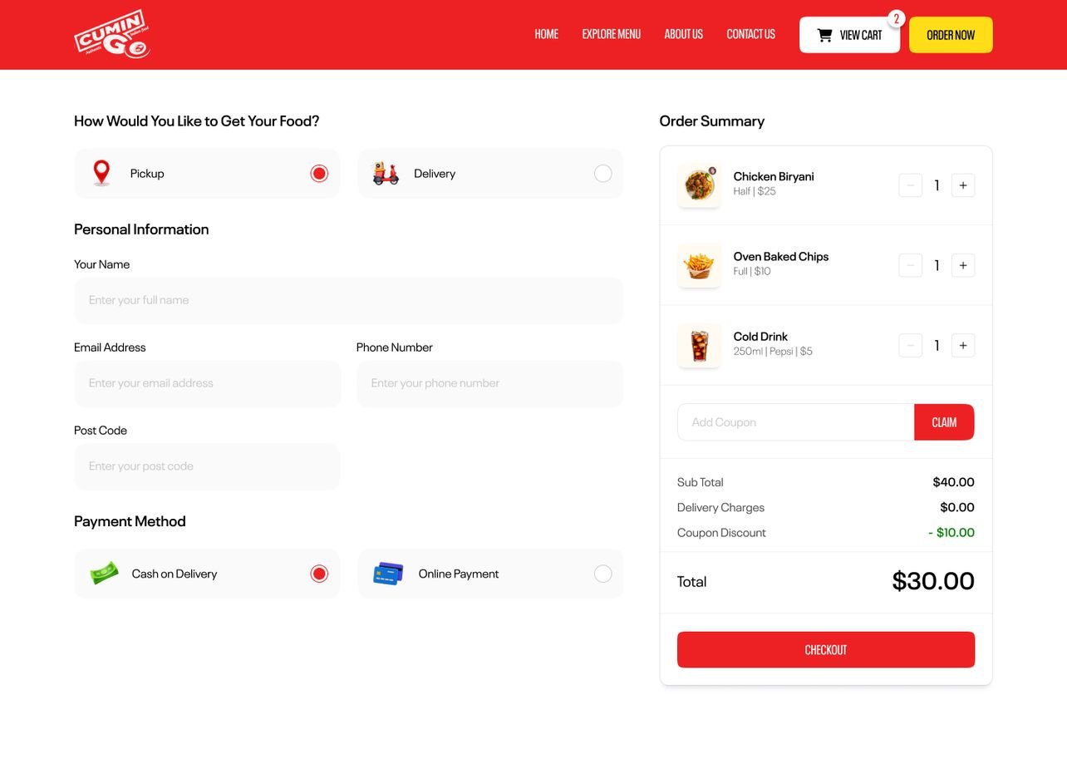Go to Home in navigation
This screenshot has width=1067, height=759.
click(x=546, y=34)
